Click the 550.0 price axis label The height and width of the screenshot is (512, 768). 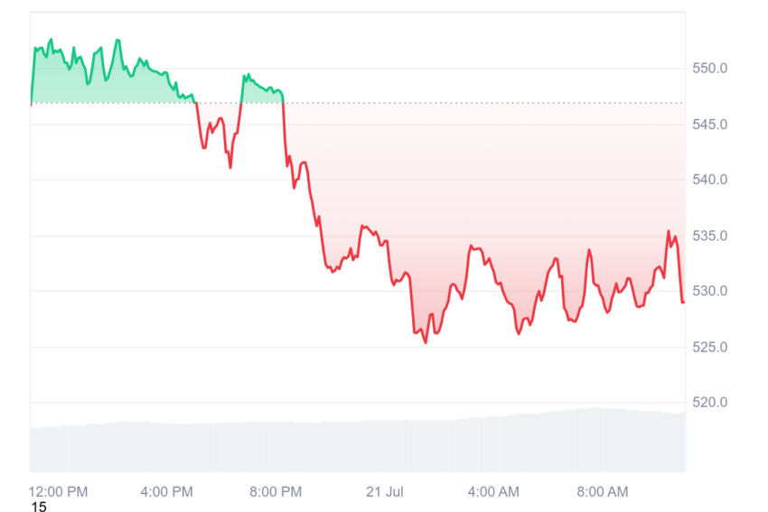[x=709, y=68]
